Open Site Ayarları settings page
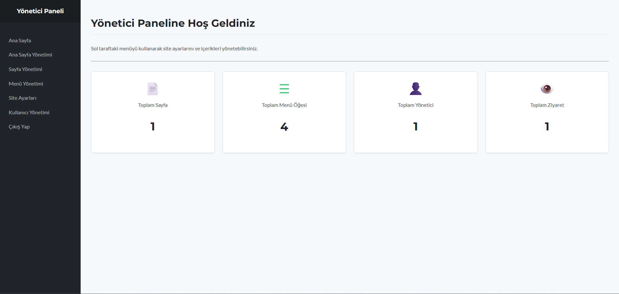Screen dimensions: 619x294 coord(22,98)
